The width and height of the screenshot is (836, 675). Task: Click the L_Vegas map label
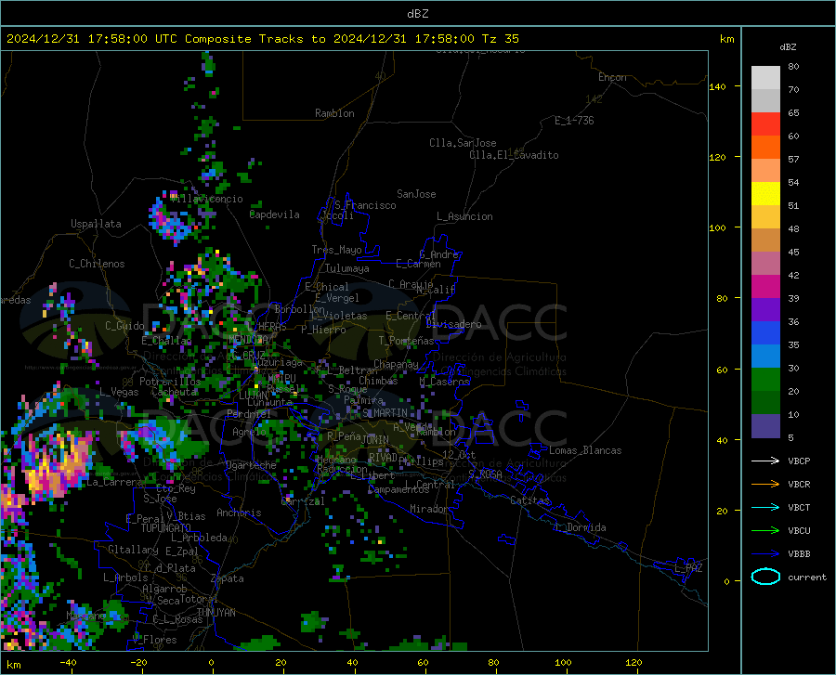tap(119, 392)
